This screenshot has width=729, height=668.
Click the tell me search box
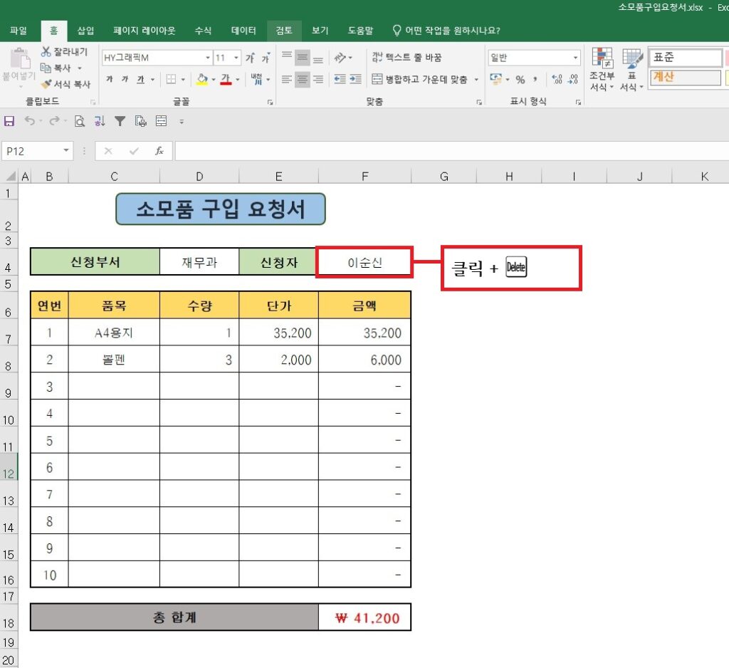click(447, 31)
